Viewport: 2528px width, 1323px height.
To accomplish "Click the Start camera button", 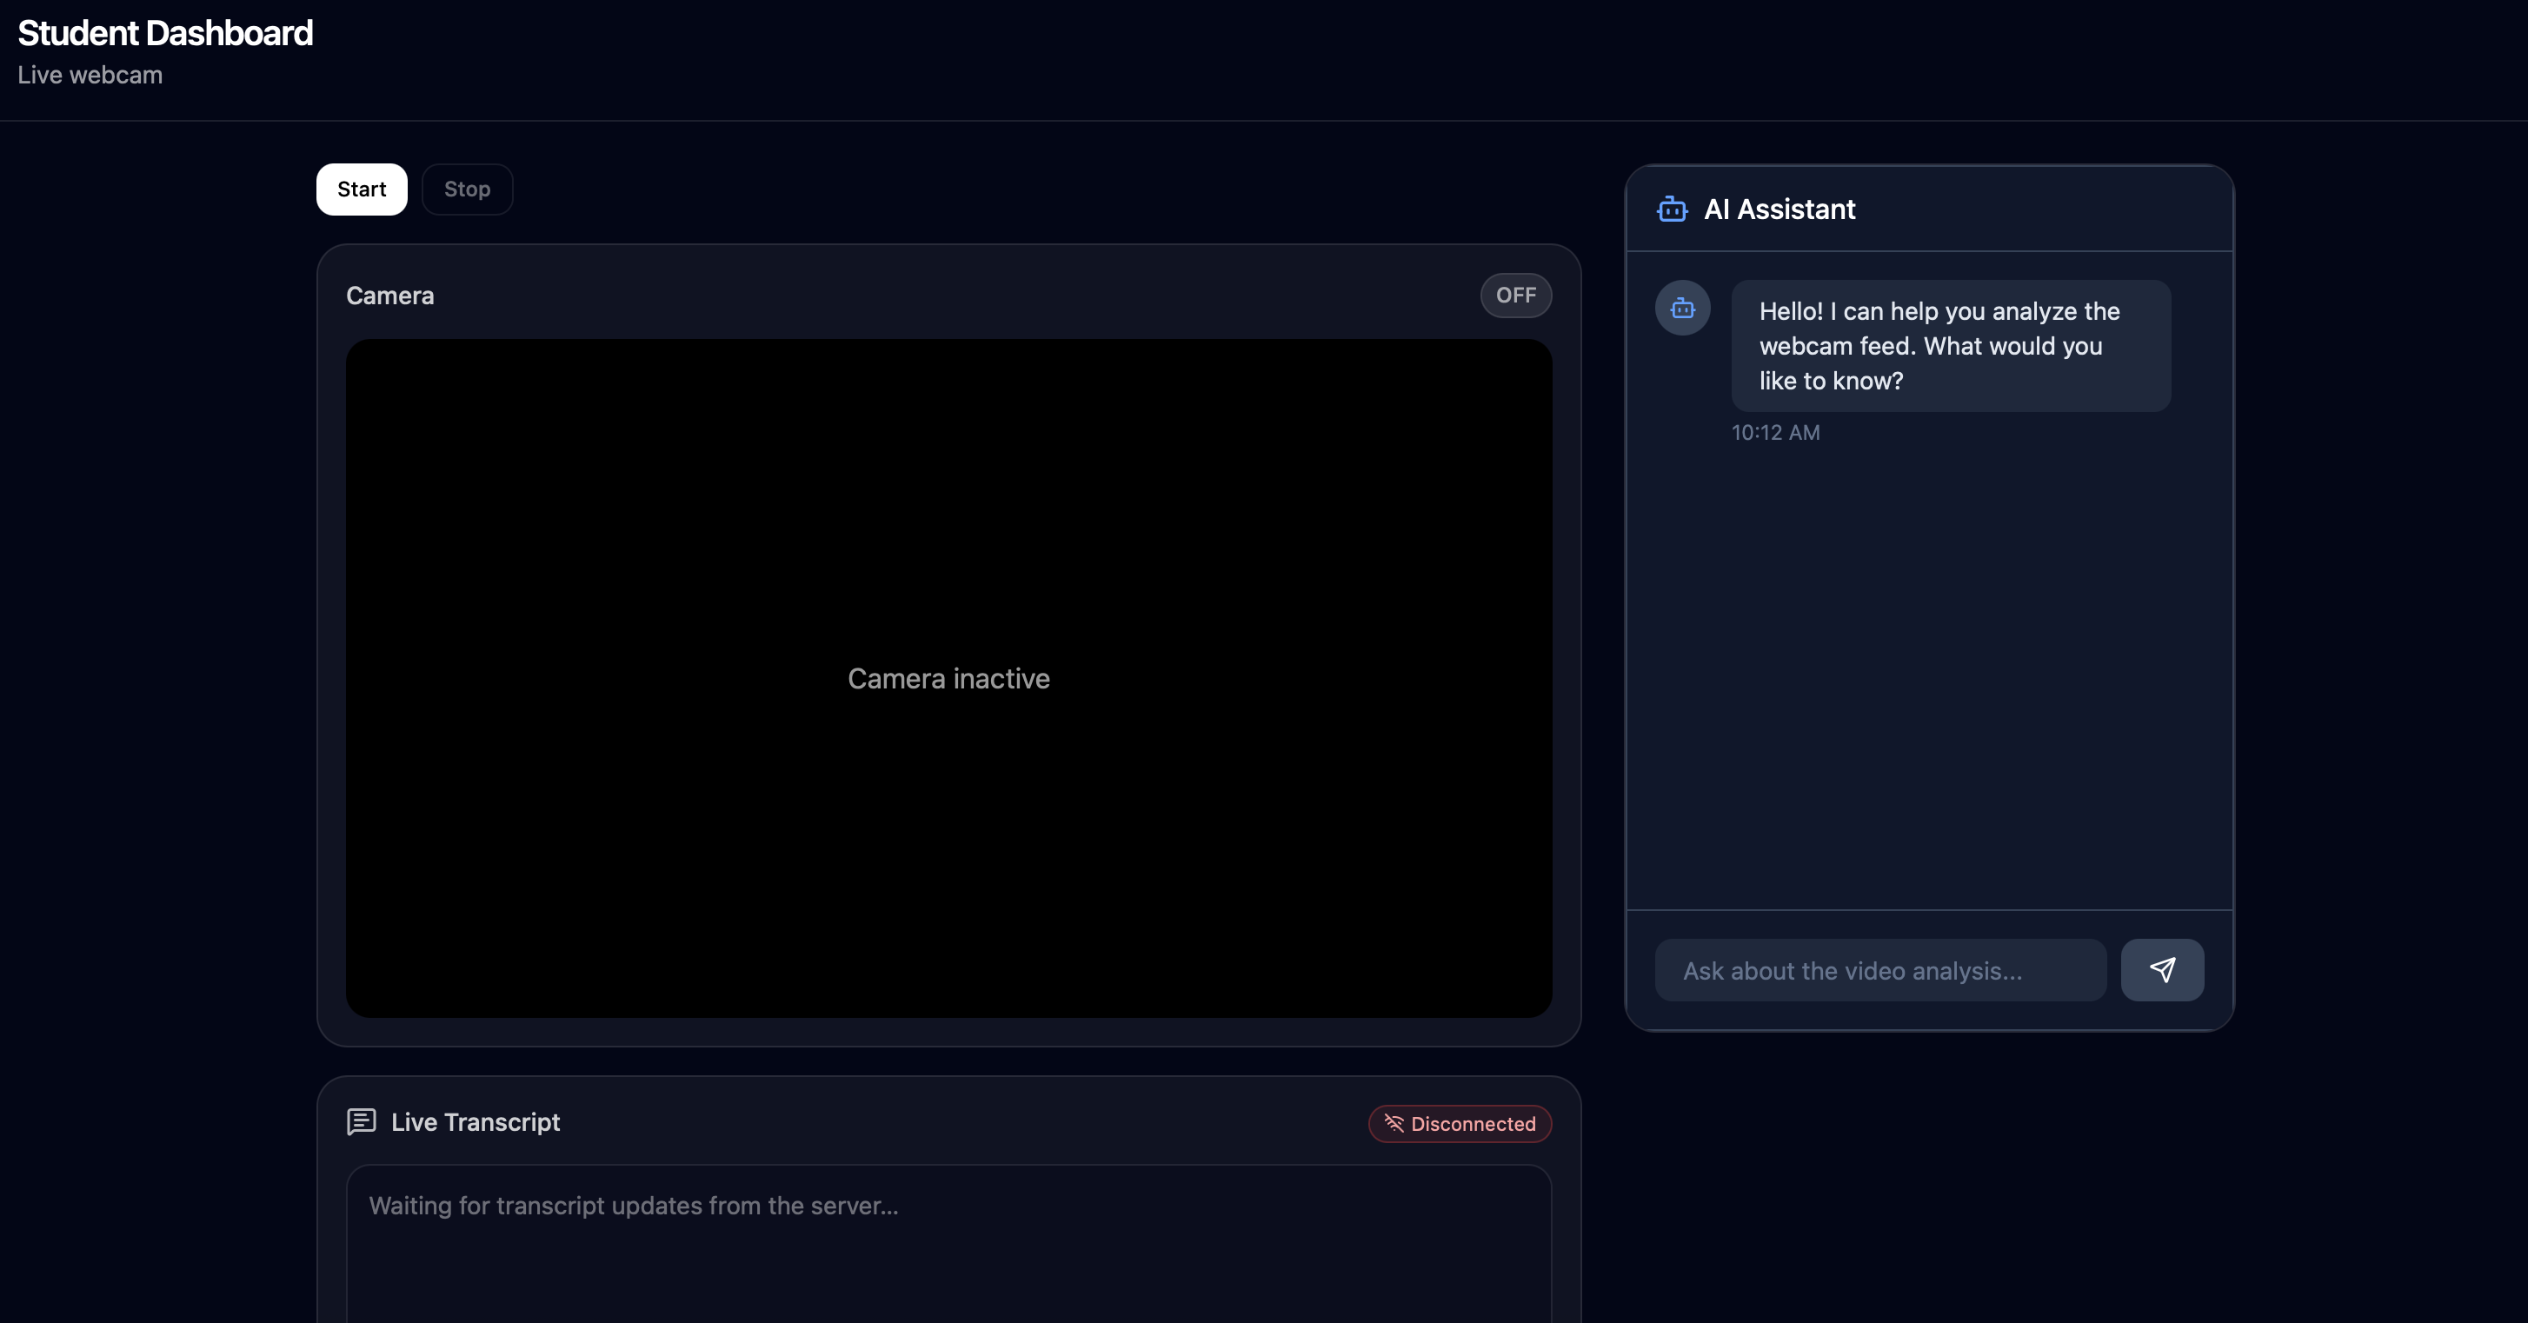I will coord(361,189).
